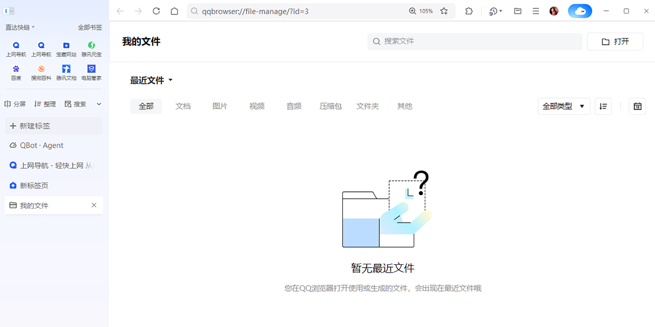The height and width of the screenshot is (327, 655).
Task: Open the 腾讯元宝 shortcut
Action: [x=91, y=49]
